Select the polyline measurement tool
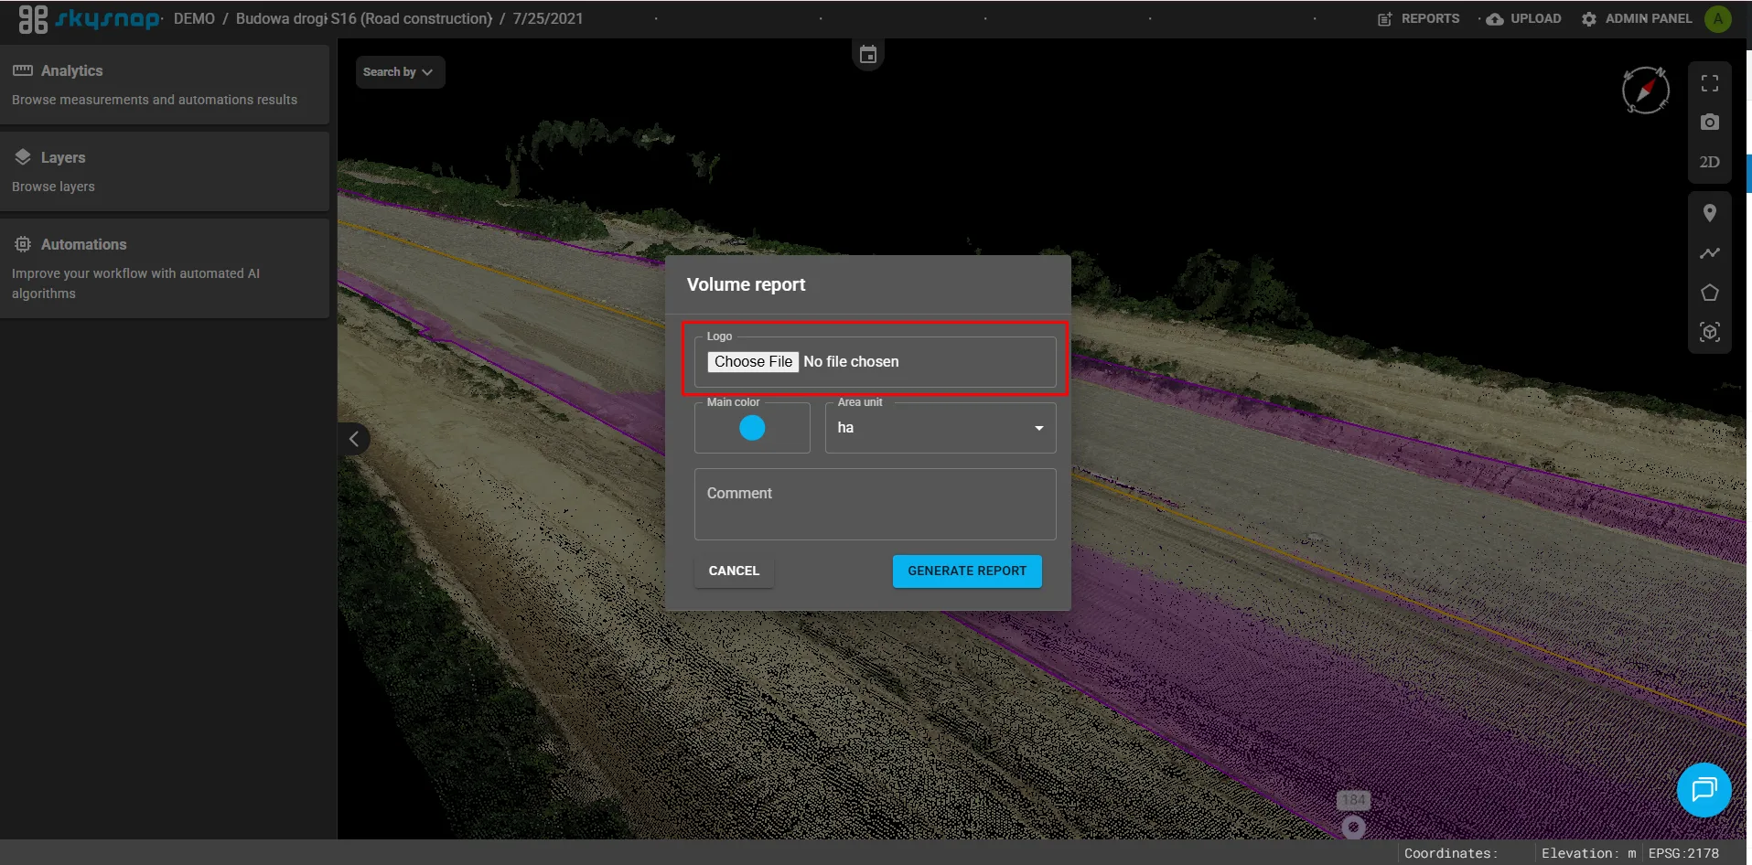 (1709, 253)
